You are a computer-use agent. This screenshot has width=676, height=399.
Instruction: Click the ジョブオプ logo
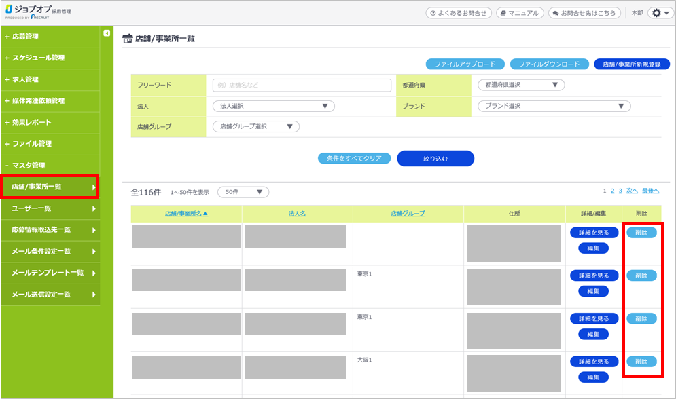pos(37,13)
